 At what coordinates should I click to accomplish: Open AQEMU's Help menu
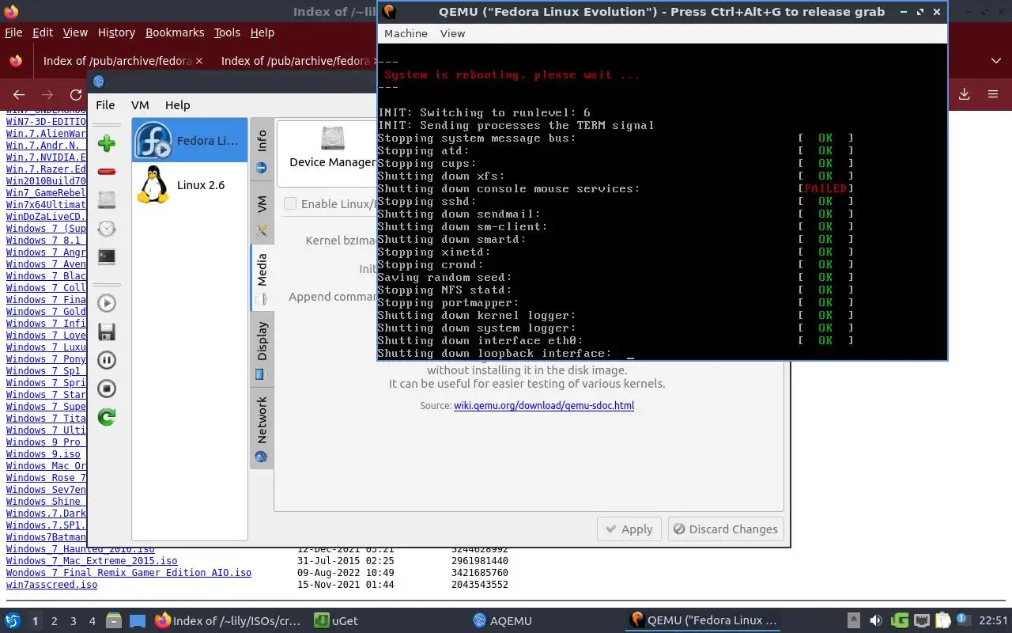tap(177, 104)
